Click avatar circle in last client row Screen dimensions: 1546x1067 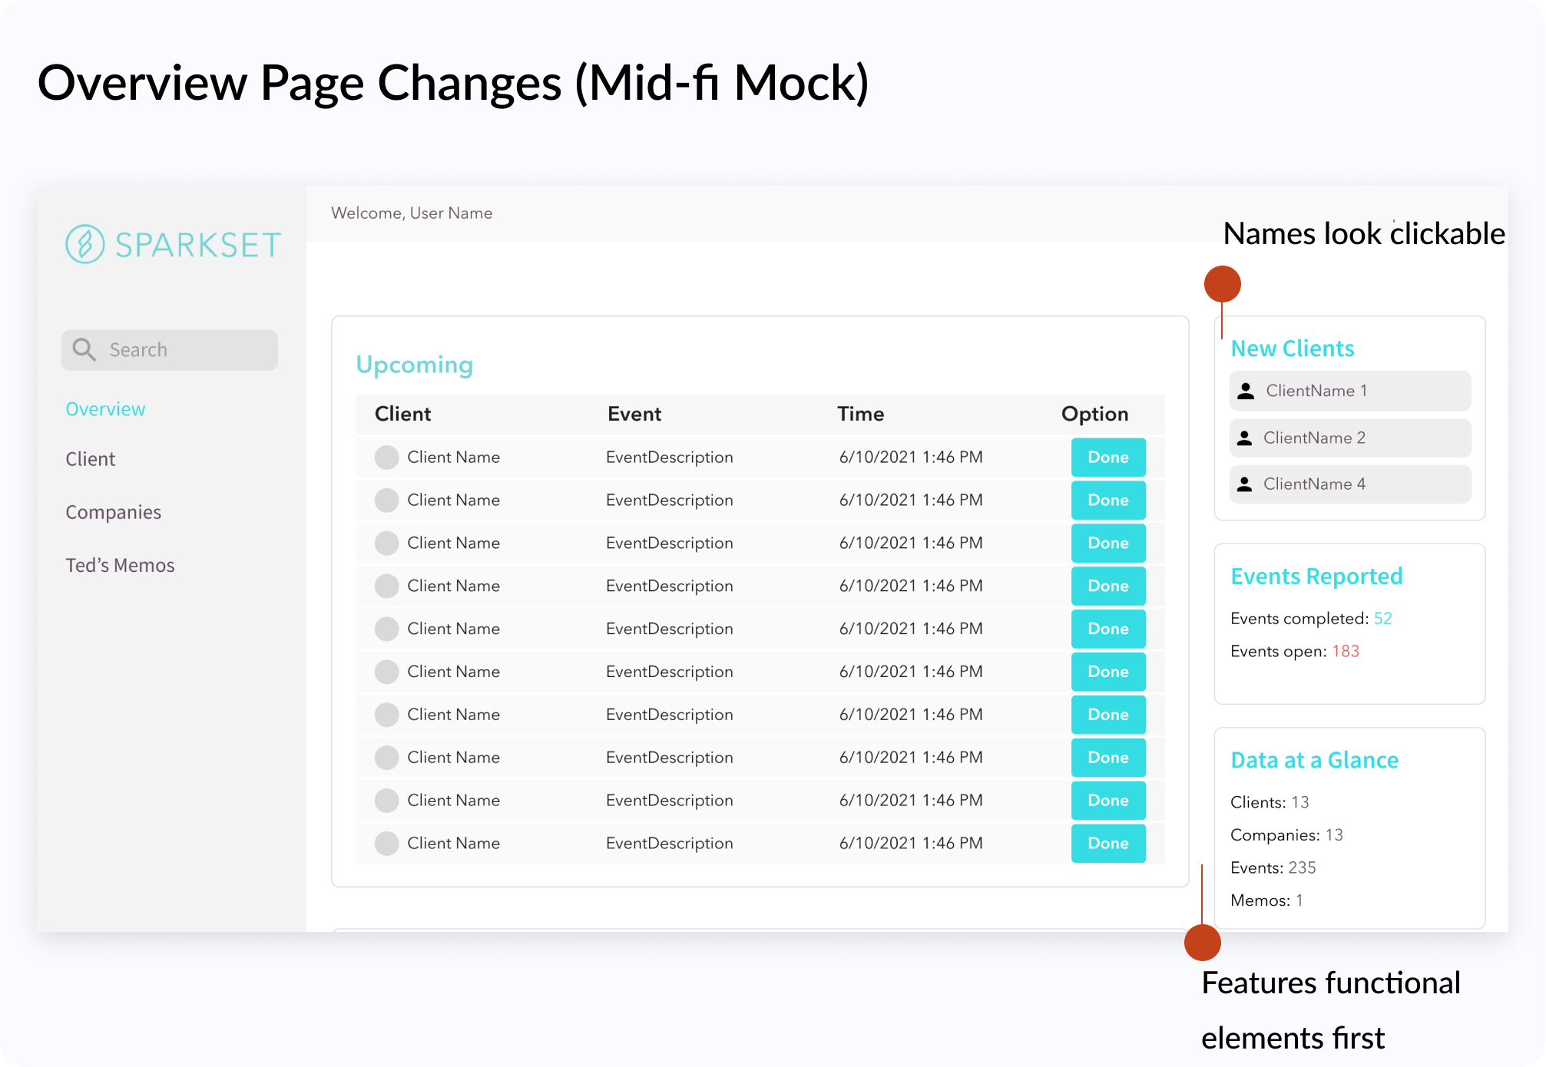(386, 844)
